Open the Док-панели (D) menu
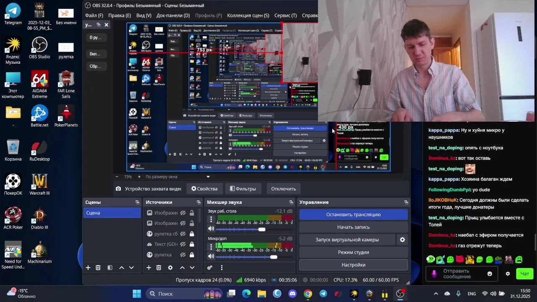Screen dimensions: 537x302 173,16
